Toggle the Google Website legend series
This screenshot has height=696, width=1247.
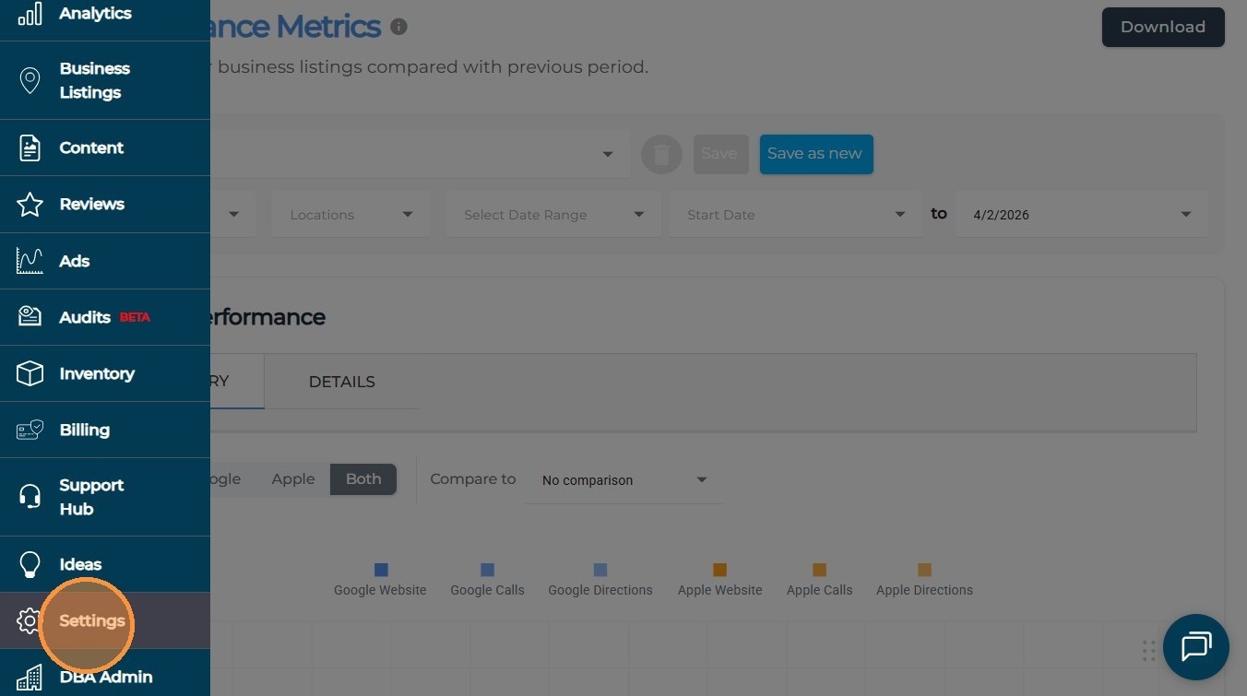click(x=380, y=581)
